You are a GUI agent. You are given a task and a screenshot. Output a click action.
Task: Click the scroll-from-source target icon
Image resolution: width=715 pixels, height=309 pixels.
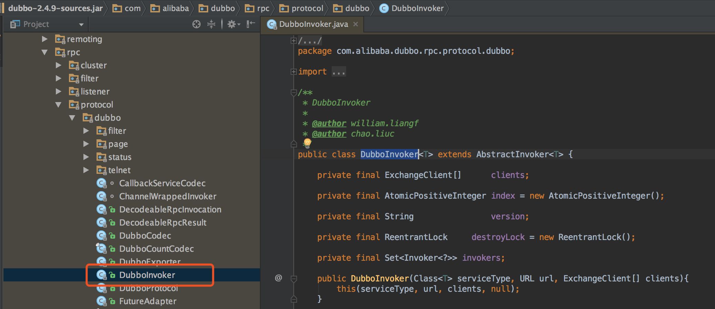pos(197,24)
